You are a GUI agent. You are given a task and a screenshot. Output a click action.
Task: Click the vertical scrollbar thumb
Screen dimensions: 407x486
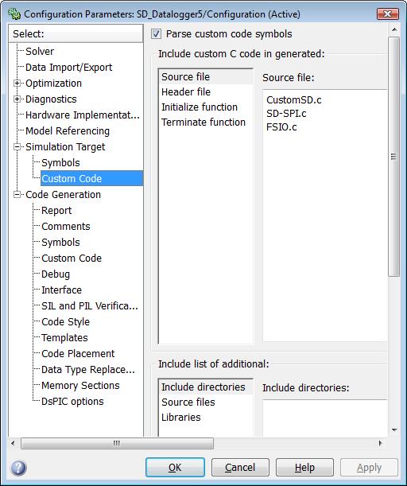(x=394, y=157)
